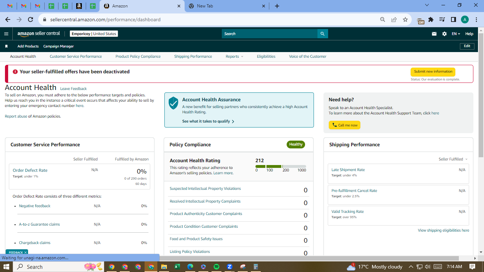This screenshot has width=484, height=272.
Task: Open Voice of the Customer tab
Action: (x=308, y=57)
